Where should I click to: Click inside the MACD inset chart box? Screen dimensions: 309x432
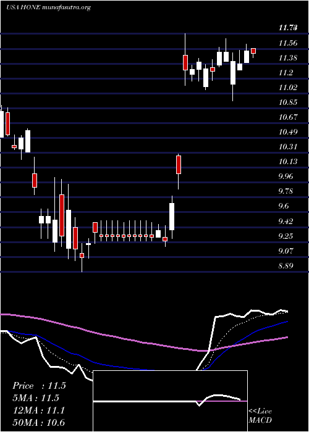[x=170, y=401]
